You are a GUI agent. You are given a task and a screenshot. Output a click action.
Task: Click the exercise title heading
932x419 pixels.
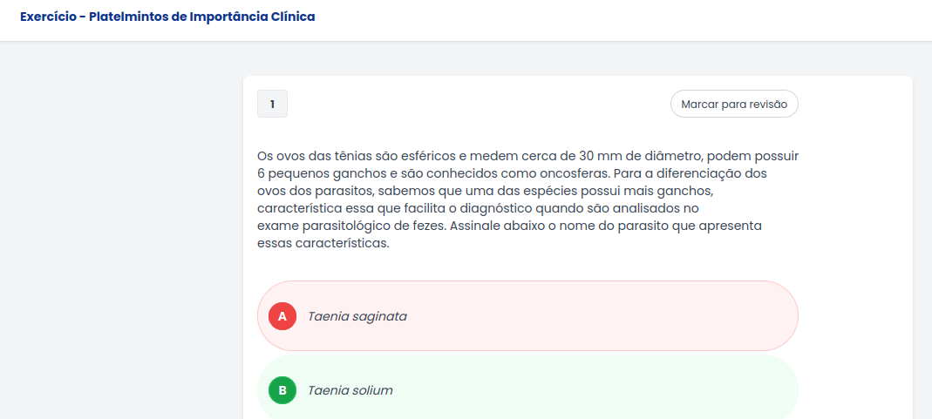167,17
